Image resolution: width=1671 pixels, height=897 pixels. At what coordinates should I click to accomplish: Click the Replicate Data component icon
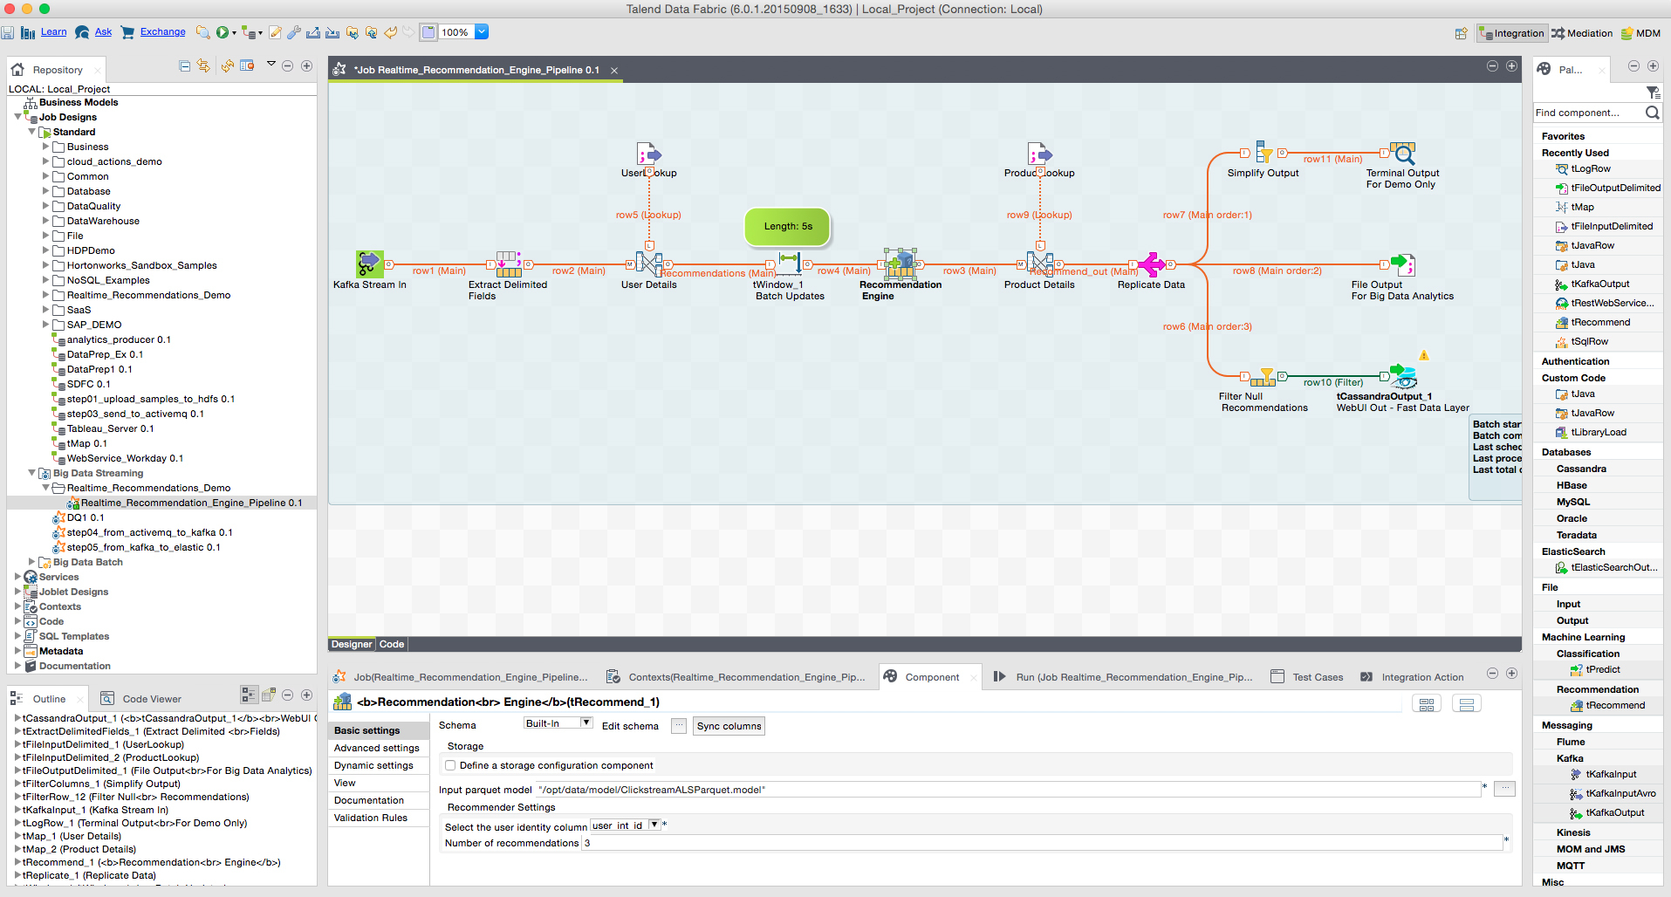coord(1151,264)
